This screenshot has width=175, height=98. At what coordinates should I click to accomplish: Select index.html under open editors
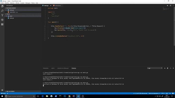tap(12, 12)
